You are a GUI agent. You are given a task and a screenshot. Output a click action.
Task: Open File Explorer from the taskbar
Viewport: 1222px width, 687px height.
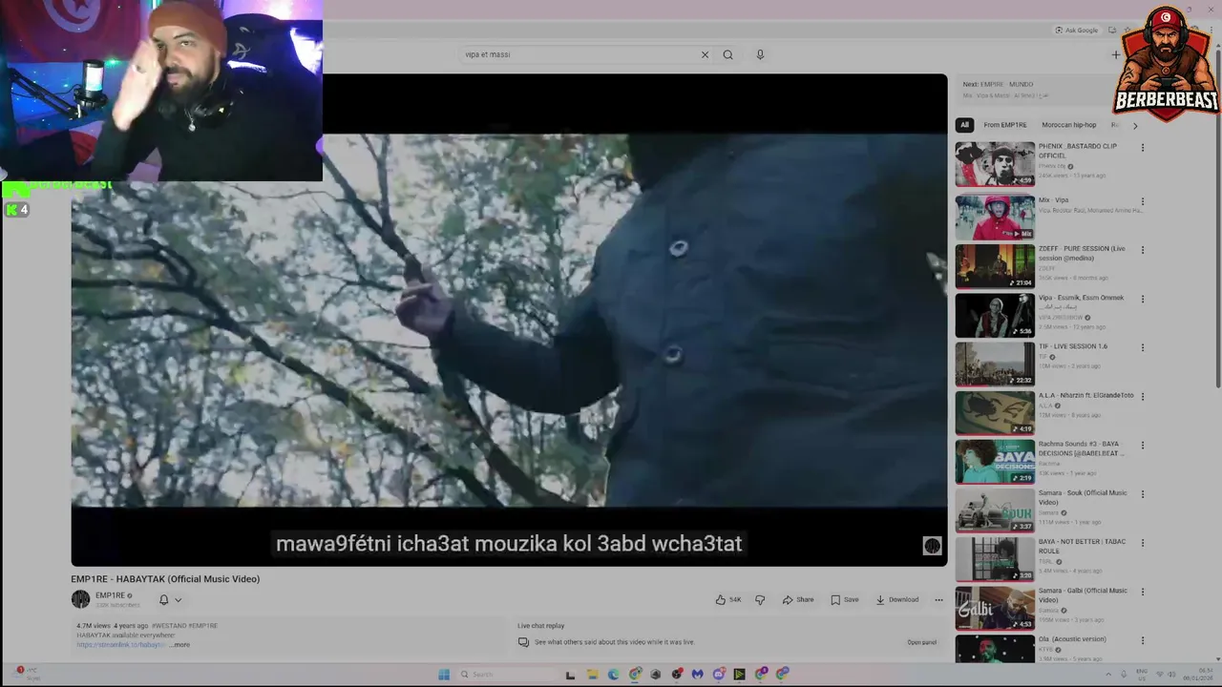(x=592, y=675)
